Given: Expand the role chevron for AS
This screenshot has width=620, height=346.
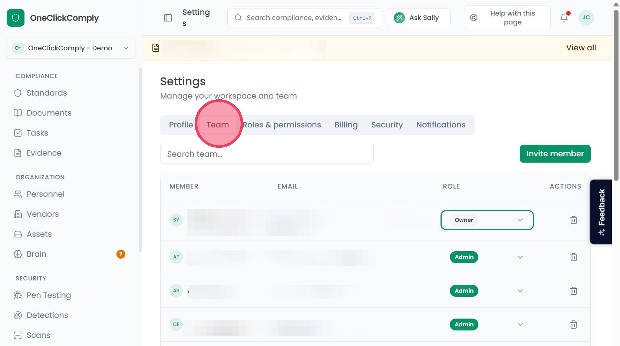Looking at the screenshot, I should tap(520, 291).
